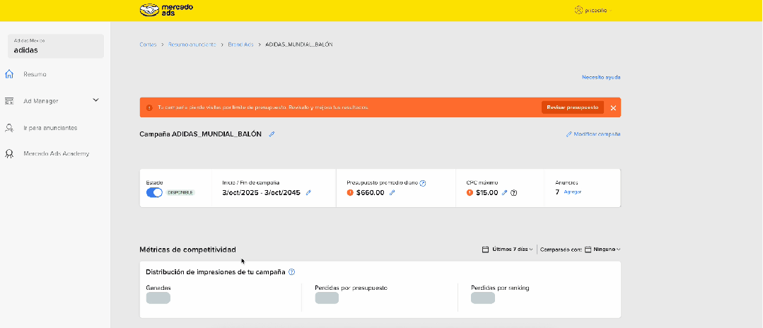Open Distribución de impresiones help icon
763x328 pixels.
pos(291,272)
